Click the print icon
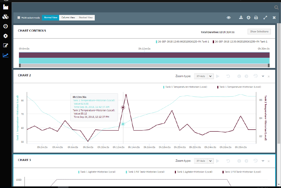The width and height of the screenshot is (281, 188). pyautogui.click(x=256, y=18)
